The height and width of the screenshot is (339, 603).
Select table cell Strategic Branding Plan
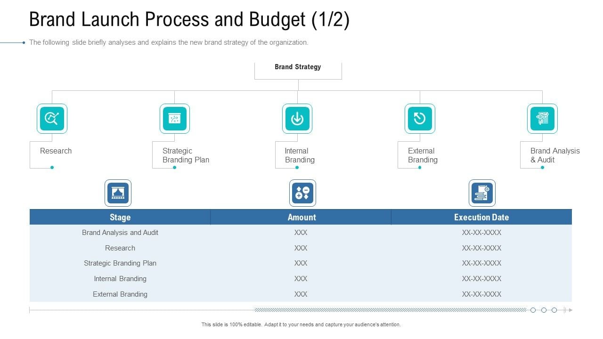[x=120, y=263]
